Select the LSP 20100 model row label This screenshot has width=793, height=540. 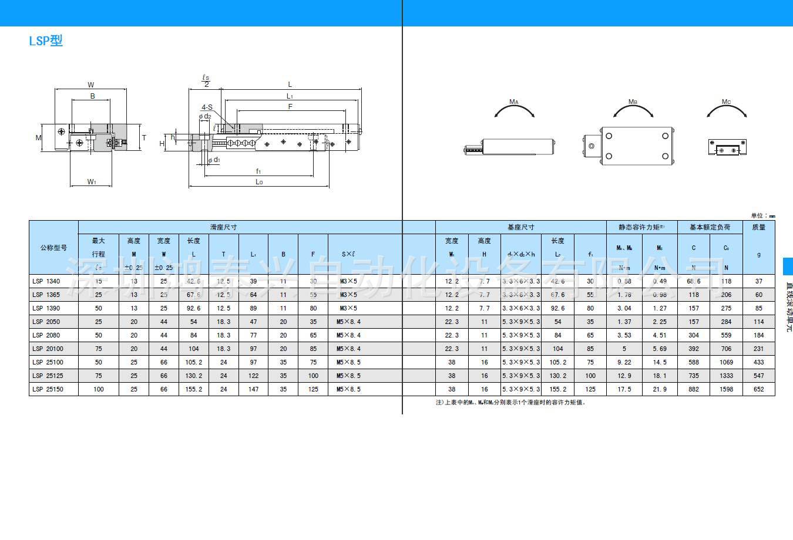coord(48,349)
